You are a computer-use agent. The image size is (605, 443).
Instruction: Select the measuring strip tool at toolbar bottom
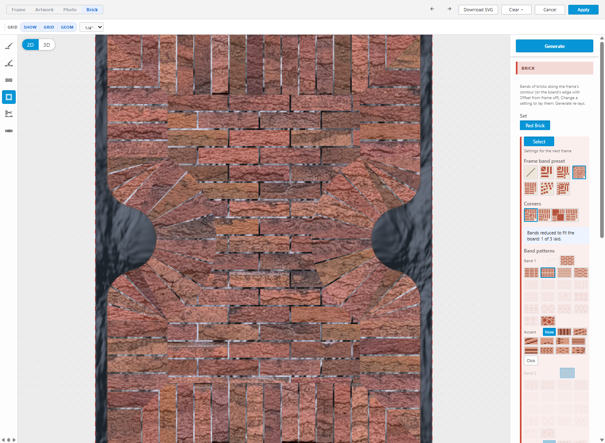[x=9, y=131]
